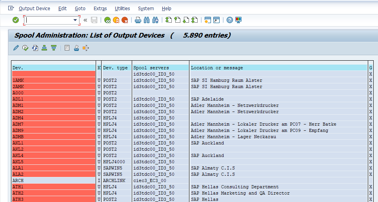The width and height of the screenshot is (378, 202).
Task: Click the Refresh icon in the list toolbar
Action: 35,48
